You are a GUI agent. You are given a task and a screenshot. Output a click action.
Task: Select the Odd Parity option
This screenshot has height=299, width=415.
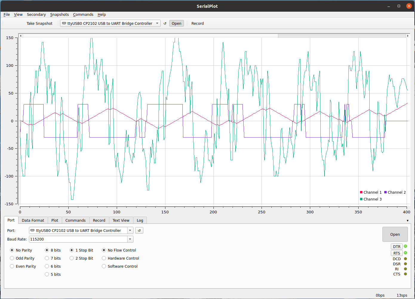click(12, 258)
